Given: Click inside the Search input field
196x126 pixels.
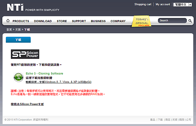Looking at the screenshot, I should click(172, 21).
